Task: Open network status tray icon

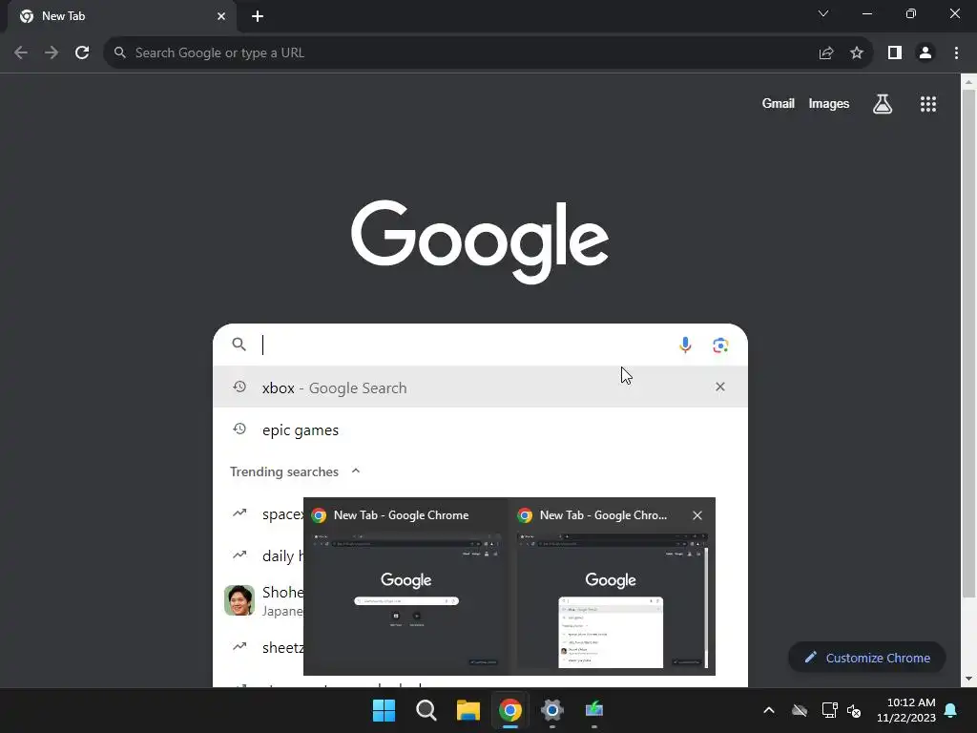Action: (829, 710)
